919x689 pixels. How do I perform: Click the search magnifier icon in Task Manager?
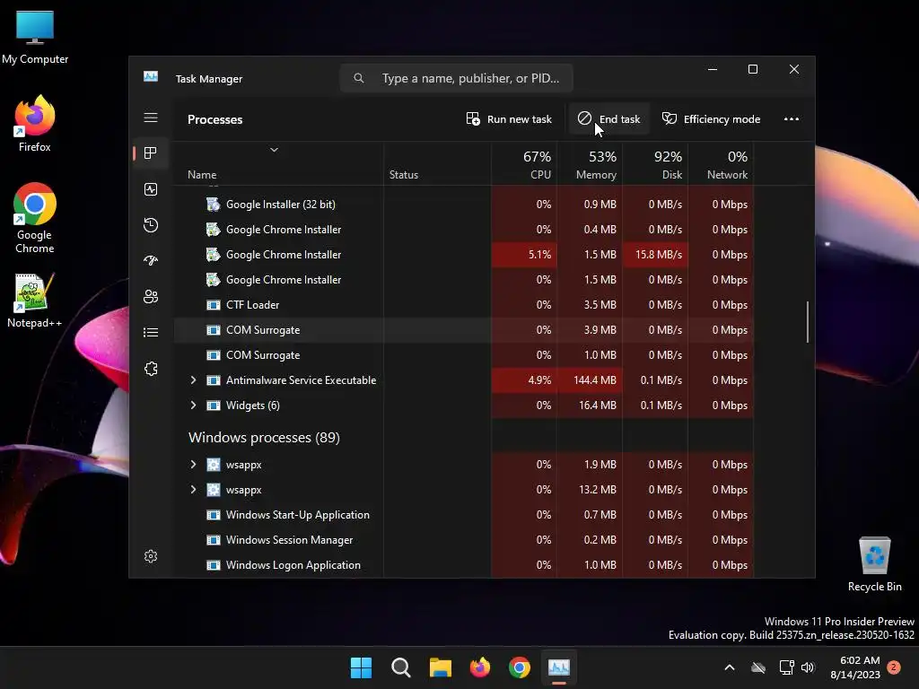click(x=359, y=78)
